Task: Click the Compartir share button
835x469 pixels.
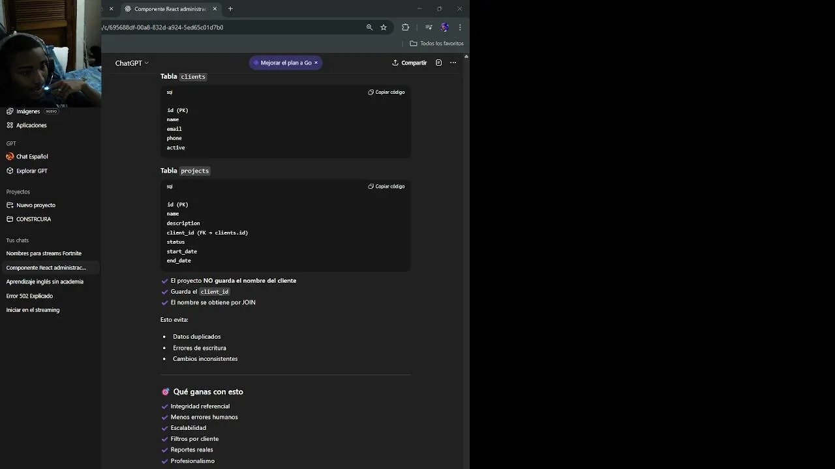Action: pyautogui.click(x=410, y=63)
